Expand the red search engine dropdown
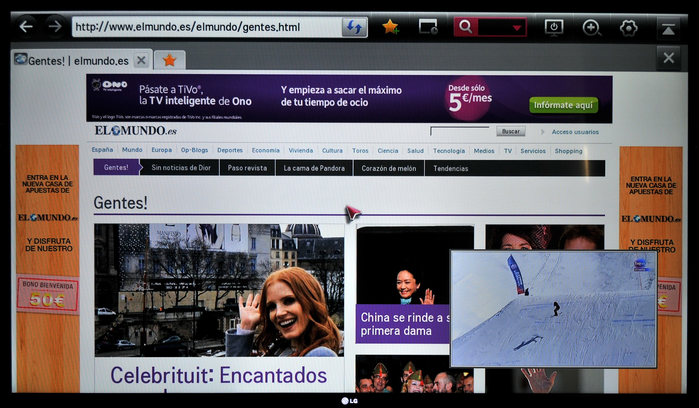The width and height of the screenshot is (699, 408). point(516,27)
